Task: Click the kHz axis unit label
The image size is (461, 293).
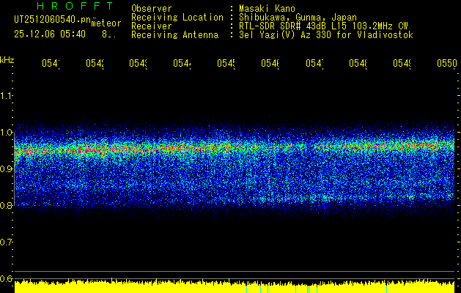Action: [x=7, y=60]
